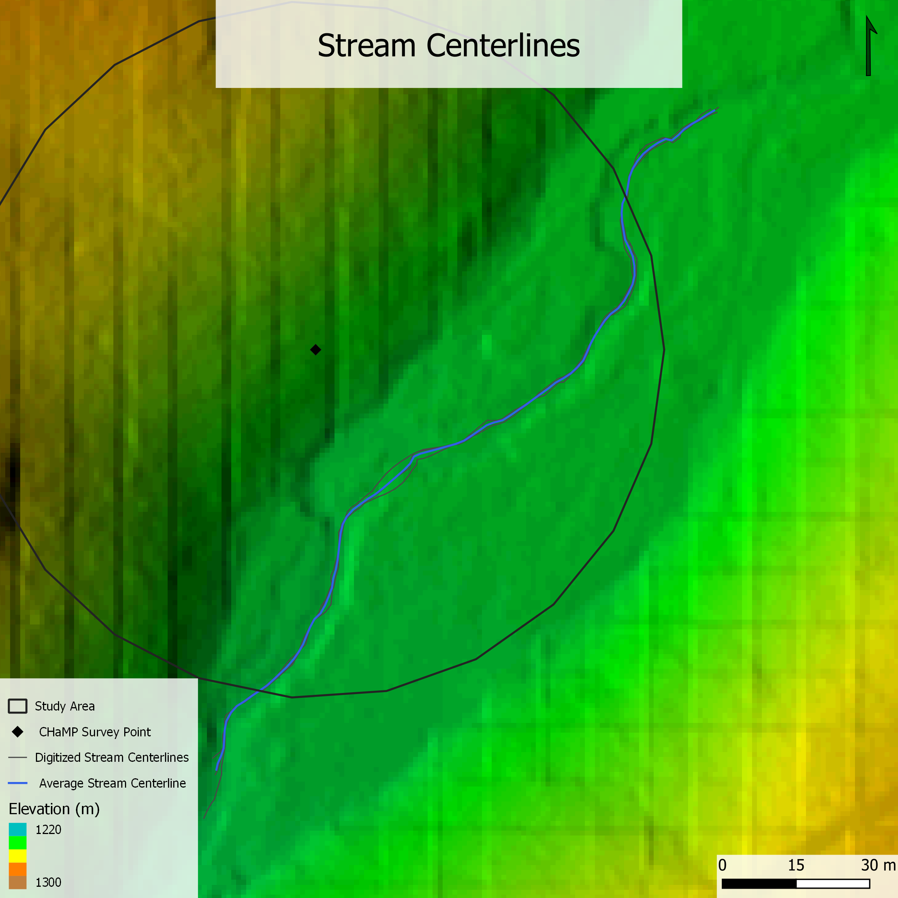Click the brown 1300 elevation swatch

pyautogui.click(x=18, y=882)
